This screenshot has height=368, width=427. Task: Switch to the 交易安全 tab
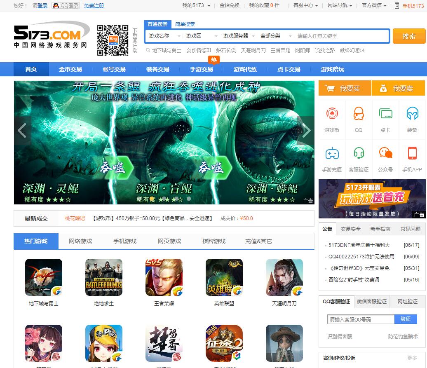tap(350, 229)
